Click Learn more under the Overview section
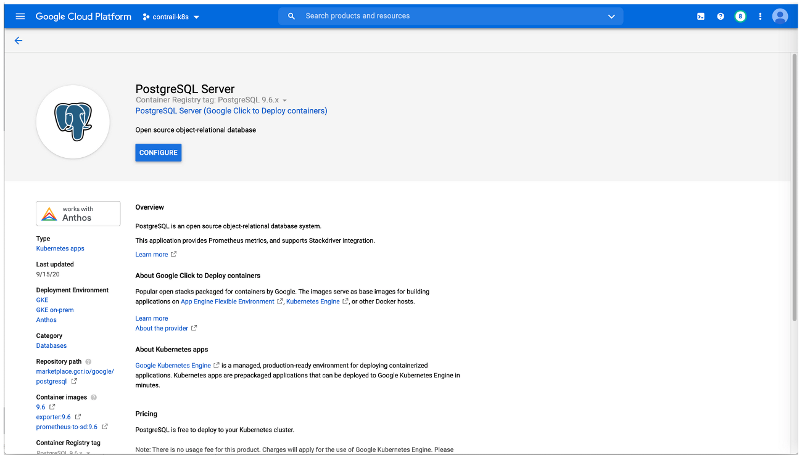The height and width of the screenshot is (460, 802). click(x=152, y=255)
